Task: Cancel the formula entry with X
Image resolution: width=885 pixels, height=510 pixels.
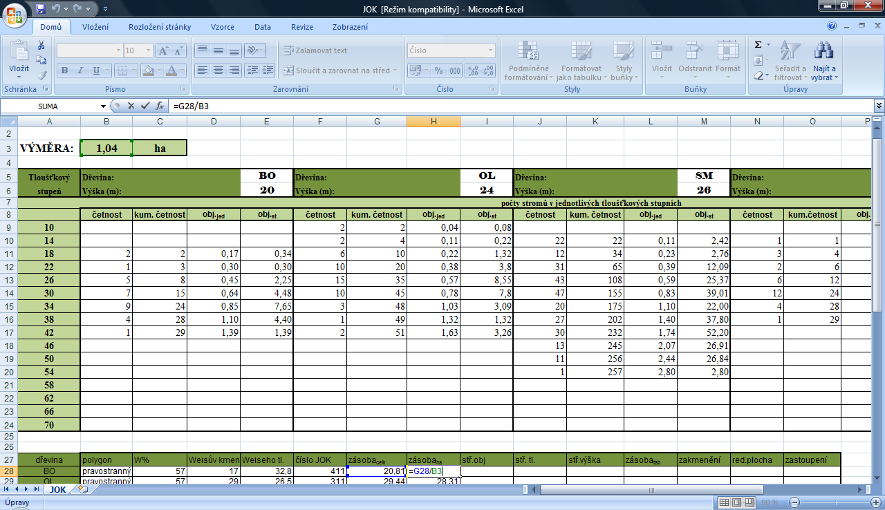Action: coord(131,106)
